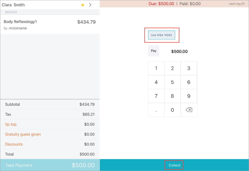Click the Collect button
249x171 pixels.
174,165
